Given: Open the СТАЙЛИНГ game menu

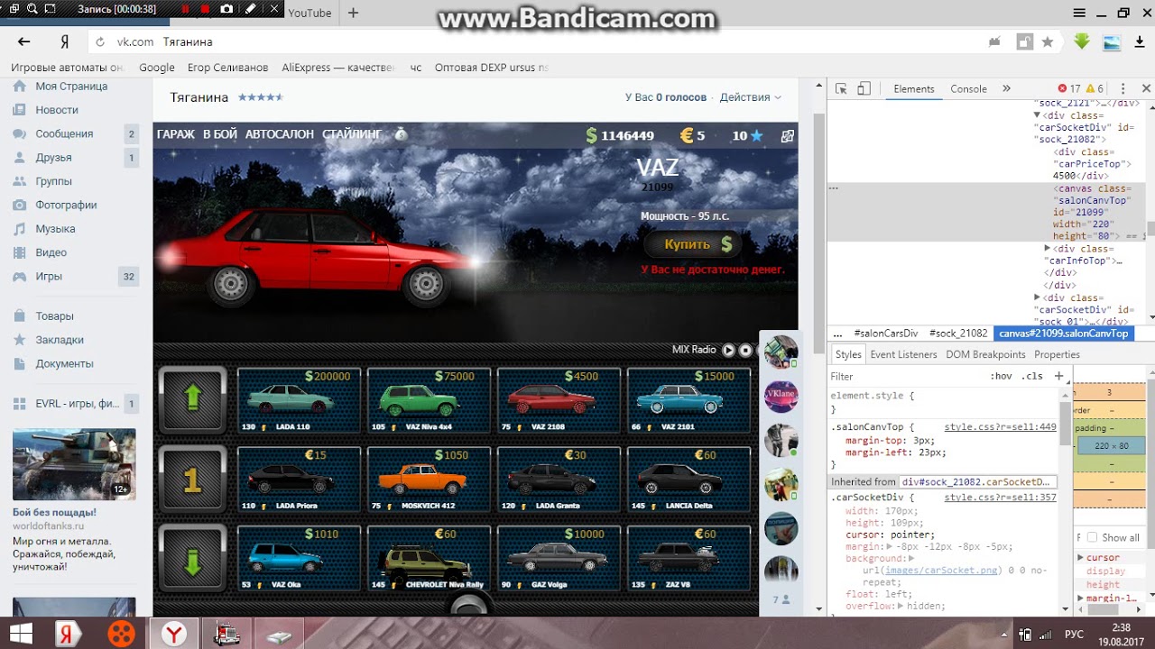Looking at the screenshot, I should pos(352,134).
